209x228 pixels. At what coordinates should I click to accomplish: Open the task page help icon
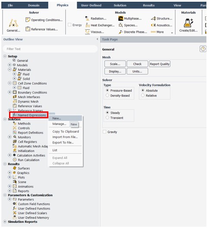point(203,49)
